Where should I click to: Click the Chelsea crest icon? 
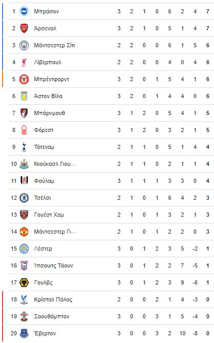coord(24,198)
